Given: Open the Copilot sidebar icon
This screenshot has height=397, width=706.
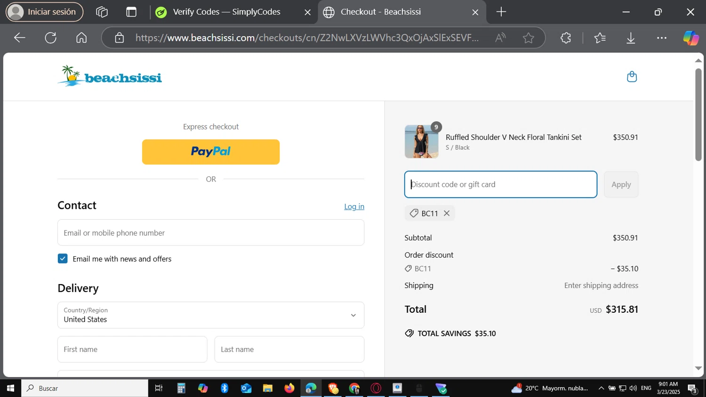Looking at the screenshot, I should [690, 38].
